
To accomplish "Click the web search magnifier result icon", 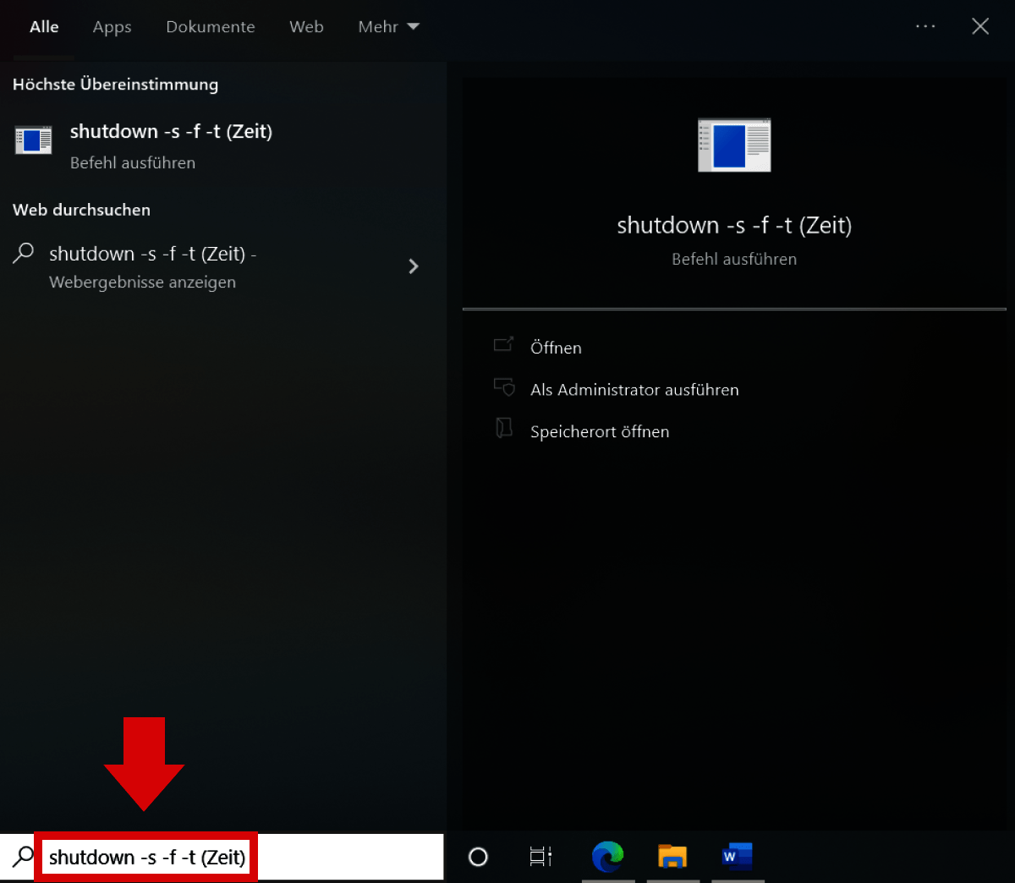I will [x=23, y=253].
